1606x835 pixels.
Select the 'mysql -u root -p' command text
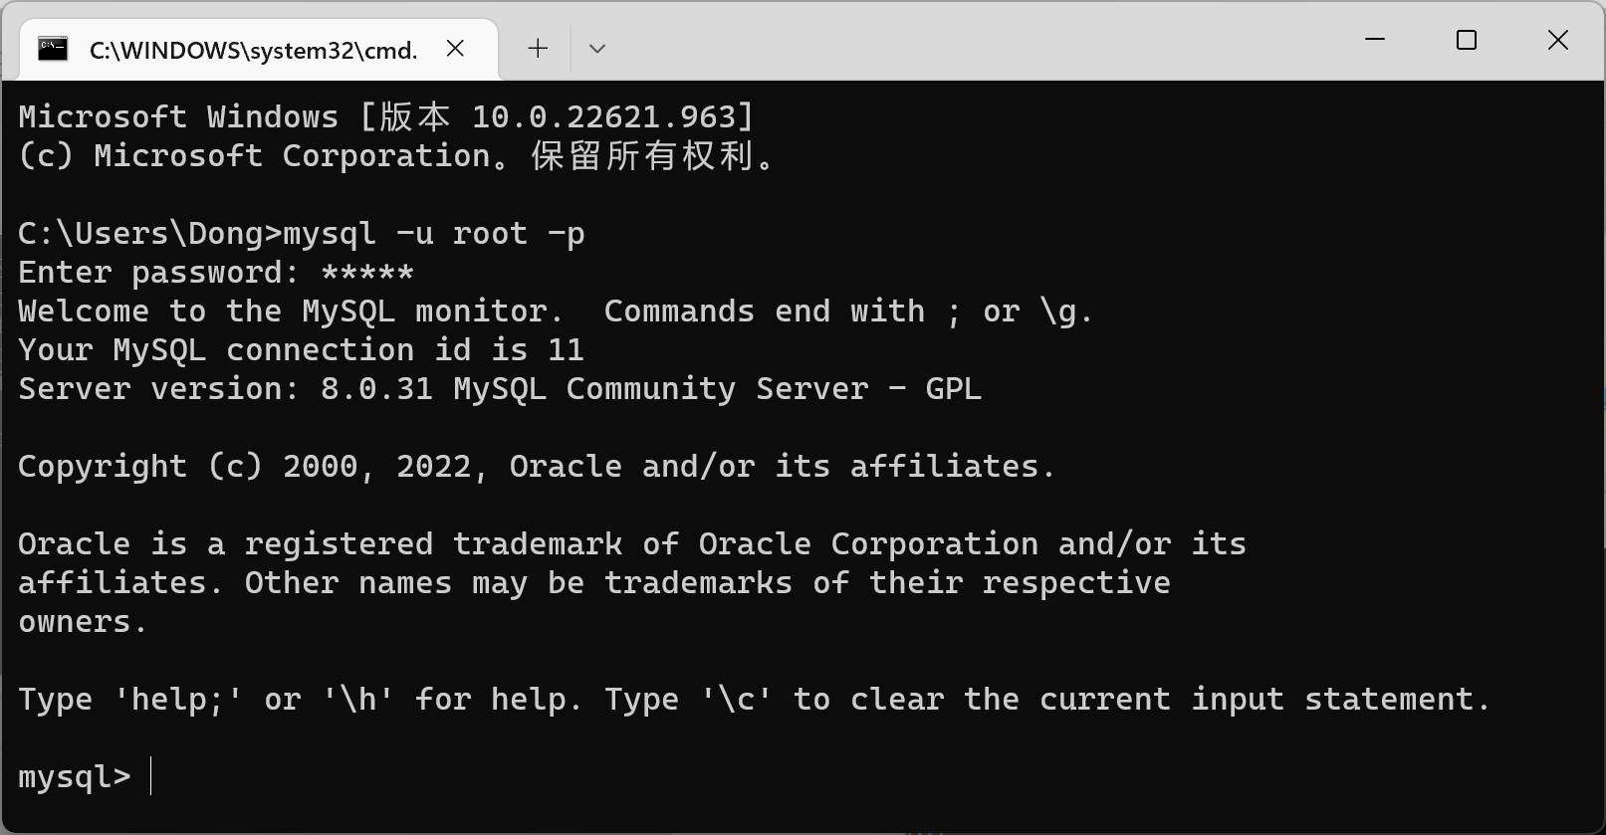(x=434, y=232)
